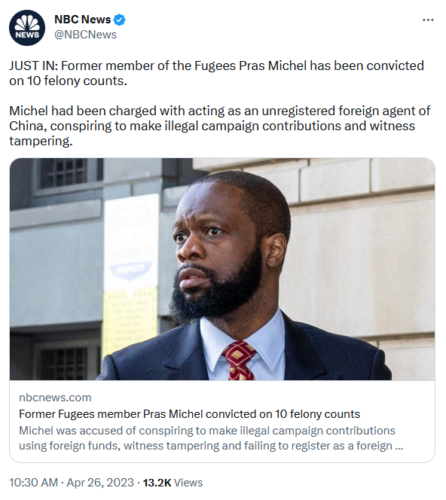Screen dimensions: 446x500
Task: Click the 10:30 AM timestamp
Action: click(33, 483)
